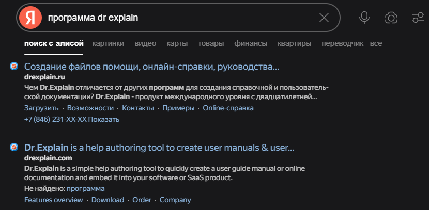Open the Online-справка sitelink
Screen dimensions: 429x210
click(x=228, y=108)
